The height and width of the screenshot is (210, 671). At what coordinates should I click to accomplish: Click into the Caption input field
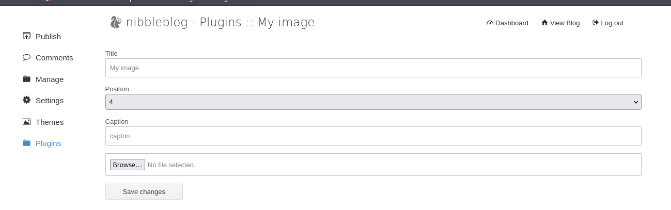(x=373, y=136)
